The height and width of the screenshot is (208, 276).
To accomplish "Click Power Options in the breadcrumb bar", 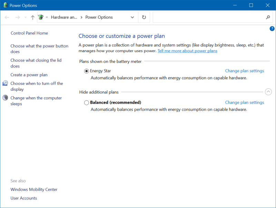I will tap(99, 17).
